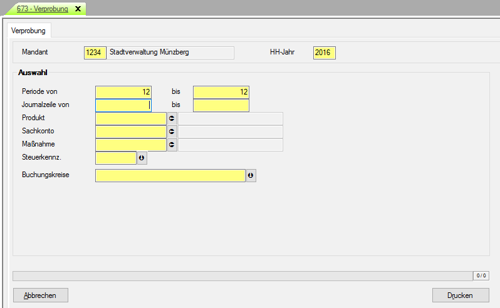Click the Periode bis field

221,92
